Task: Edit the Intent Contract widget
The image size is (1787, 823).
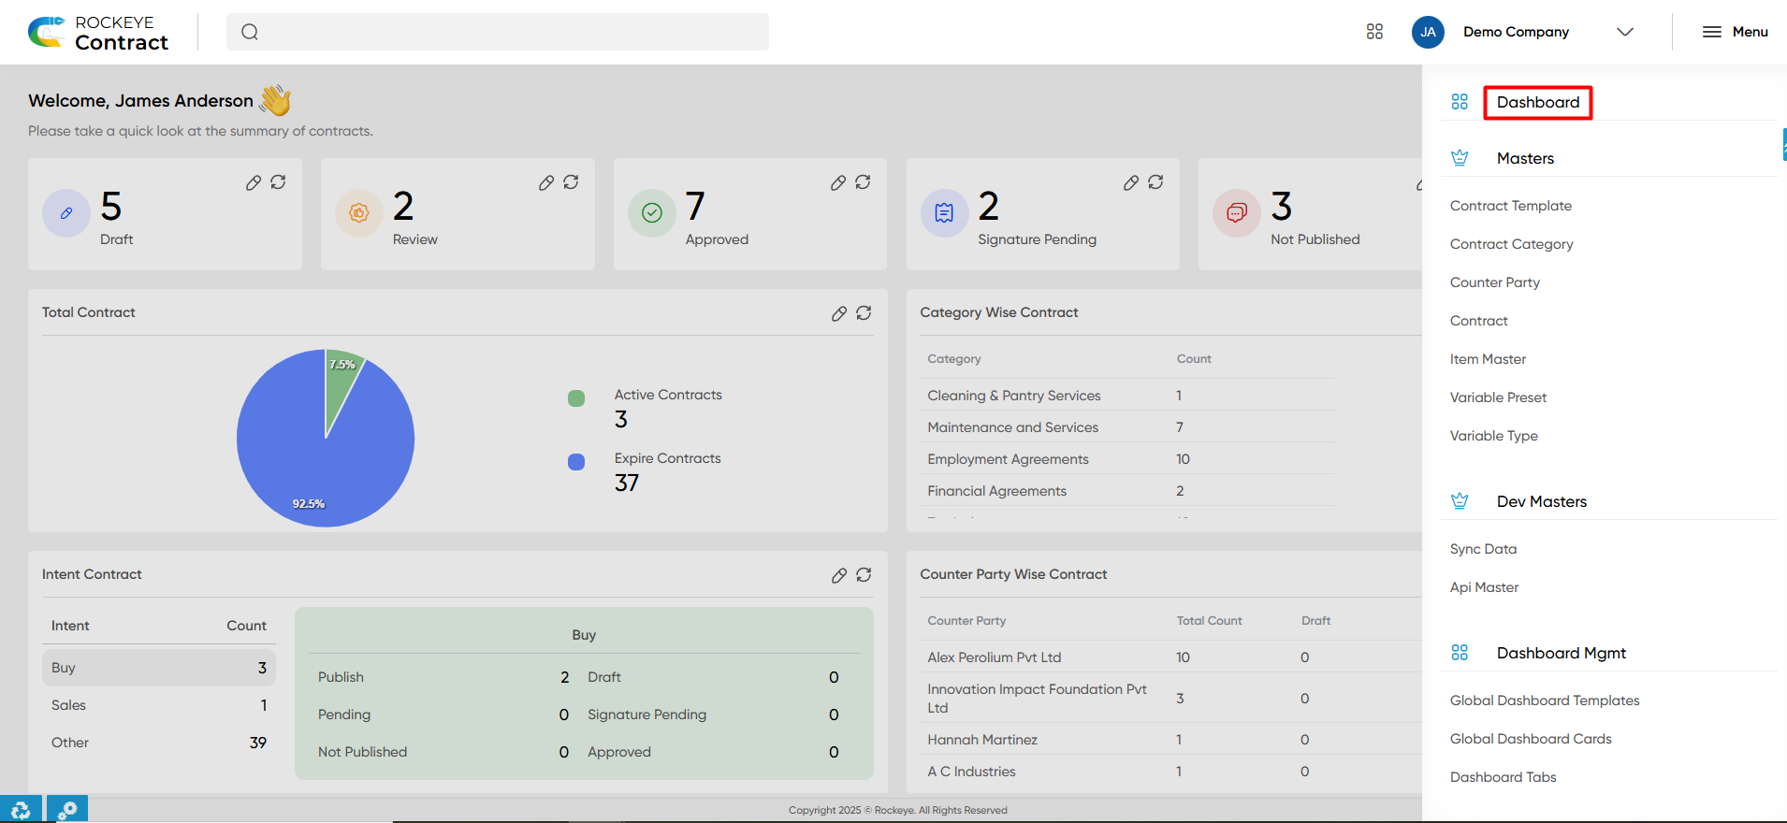Action: (839, 575)
